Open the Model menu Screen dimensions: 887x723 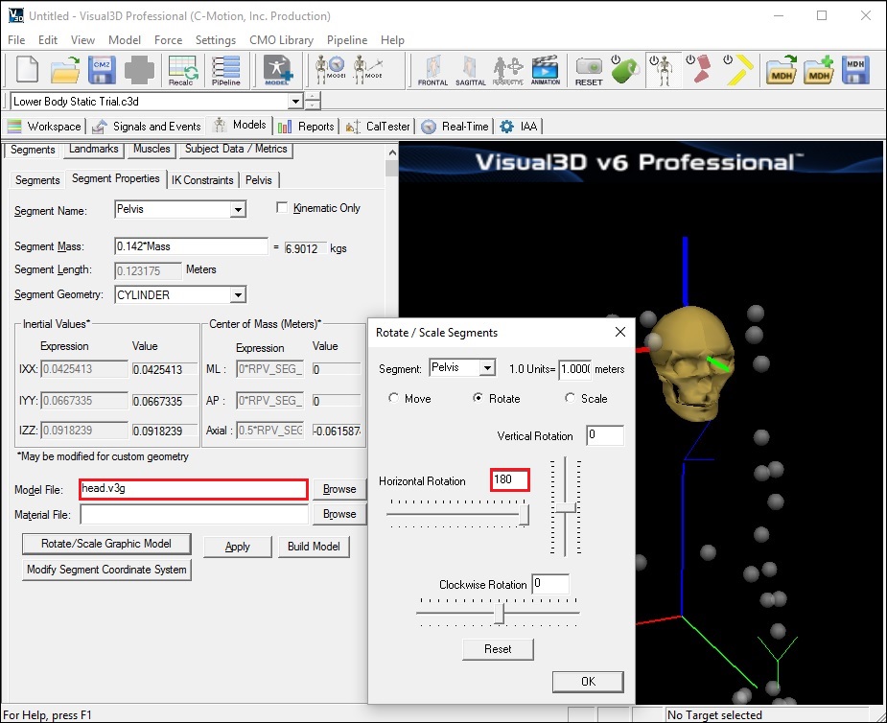125,40
